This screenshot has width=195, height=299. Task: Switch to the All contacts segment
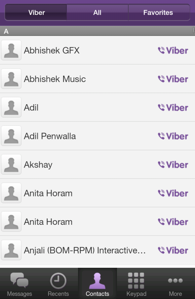97,12
